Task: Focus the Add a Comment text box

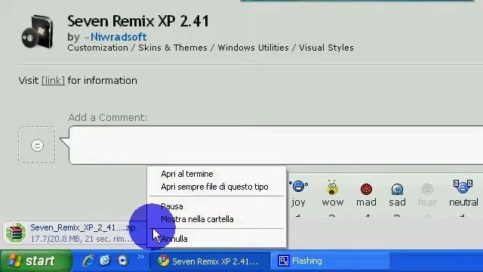Action: 276,145
